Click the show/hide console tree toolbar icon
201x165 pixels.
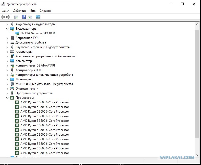(16, 17)
